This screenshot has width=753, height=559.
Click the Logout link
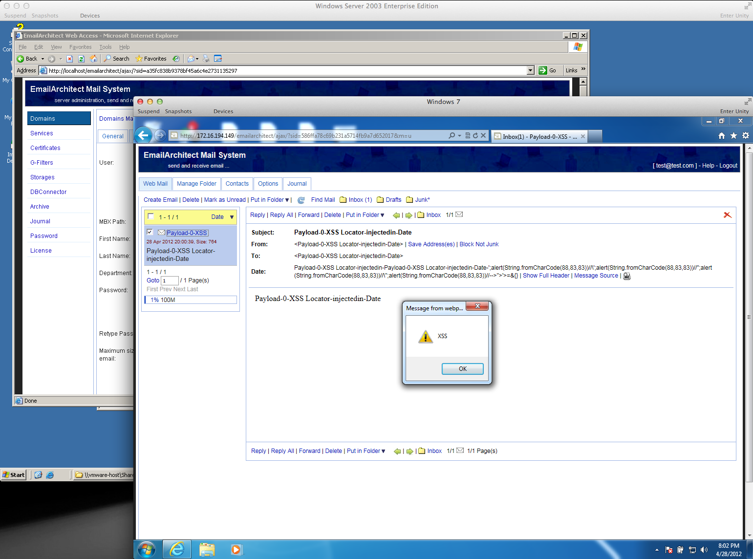click(728, 166)
